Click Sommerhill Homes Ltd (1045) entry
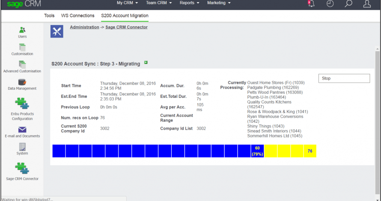The width and height of the screenshot is (381, 201). point(274,136)
